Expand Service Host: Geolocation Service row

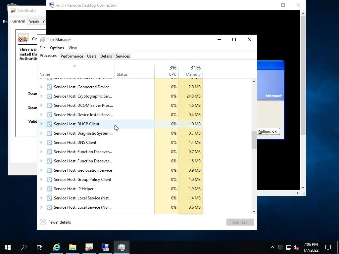pyautogui.click(x=41, y=170)
